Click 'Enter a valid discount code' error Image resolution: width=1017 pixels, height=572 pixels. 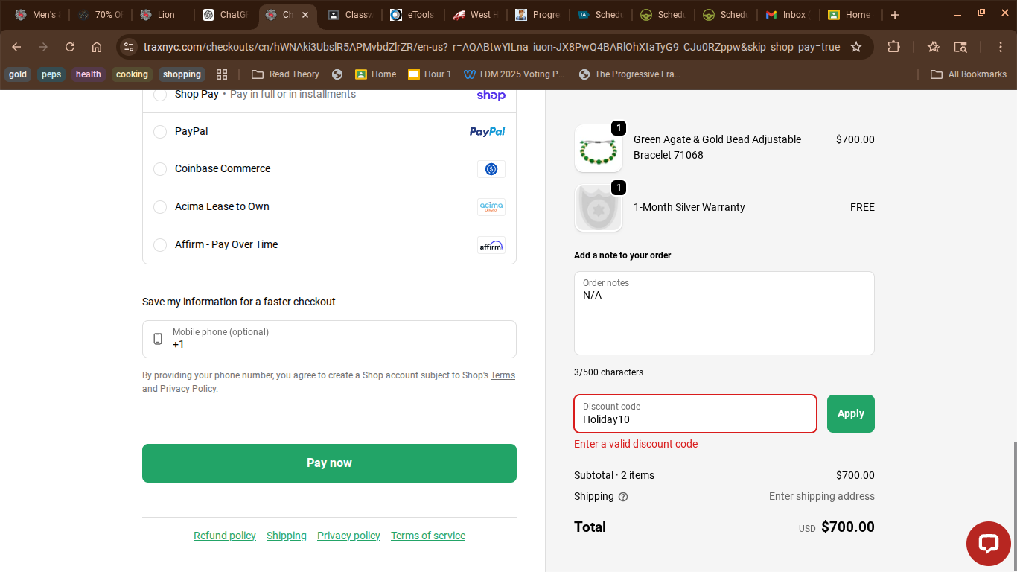tap(636, 444)
